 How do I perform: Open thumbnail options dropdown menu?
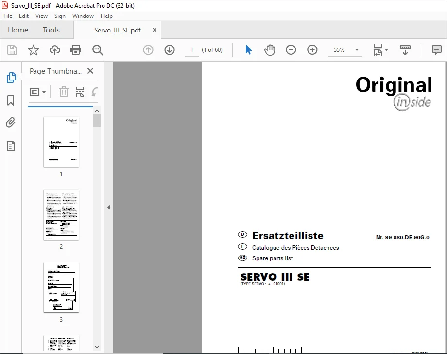coord(37,92)
